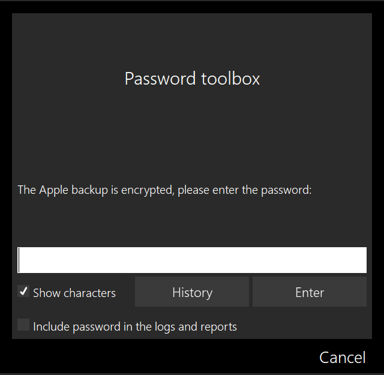Toggle the checkmark beside Show characters

24,292
